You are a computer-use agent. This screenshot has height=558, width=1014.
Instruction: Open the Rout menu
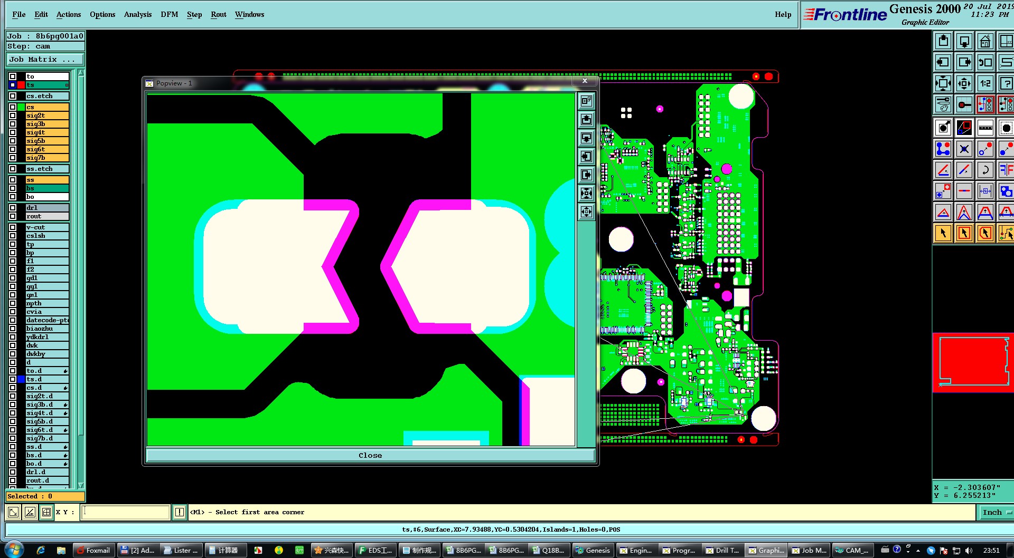tap(219, 14)
